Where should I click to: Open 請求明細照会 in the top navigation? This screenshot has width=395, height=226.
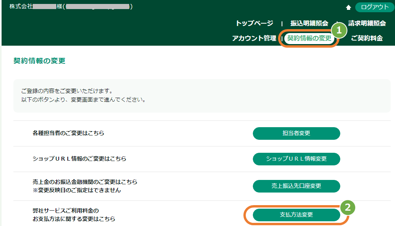tap(367, 23)
